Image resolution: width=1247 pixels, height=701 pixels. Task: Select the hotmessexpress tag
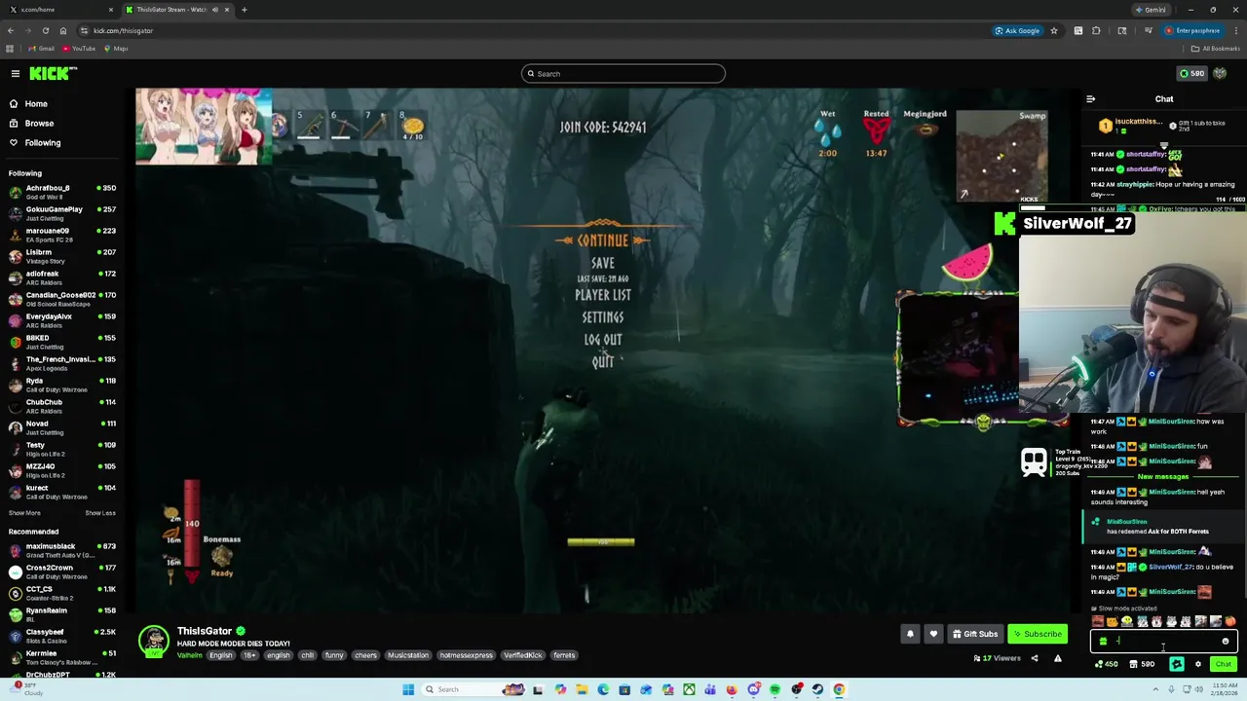[466, 655]
